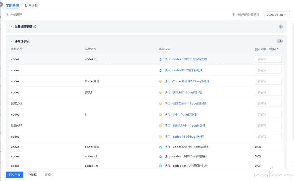Click the plus icon for 补选当日处理事项
Screen dimensions: 294x181
point(233,15)
